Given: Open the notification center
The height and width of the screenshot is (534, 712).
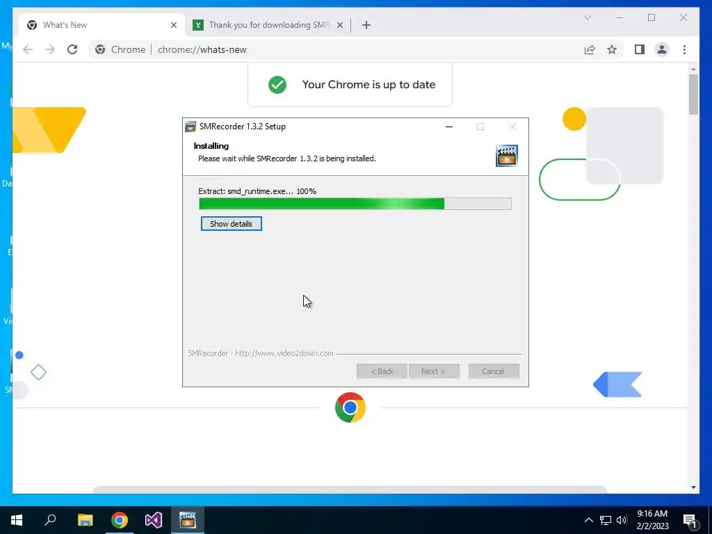Looking at the screenshot, I should 690,520.
